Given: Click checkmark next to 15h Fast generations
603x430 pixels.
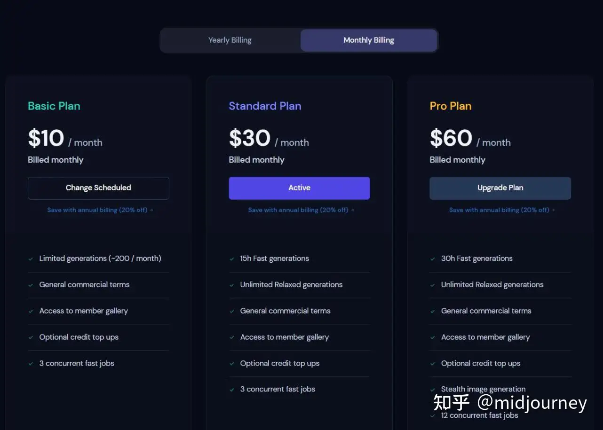Looking at the screenshot, I should coord(231,259).
